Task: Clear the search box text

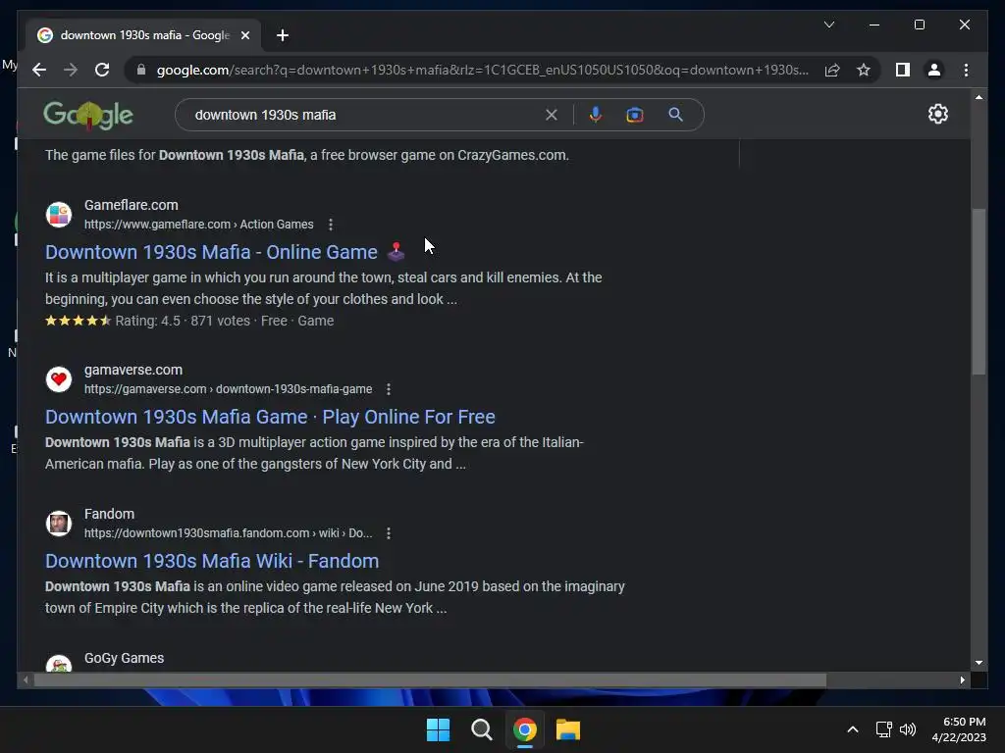Action: pos(552,115)
